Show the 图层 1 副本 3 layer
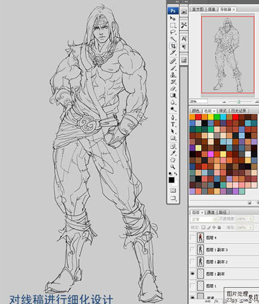The image size is (259, 304). (x=192, y=249)
